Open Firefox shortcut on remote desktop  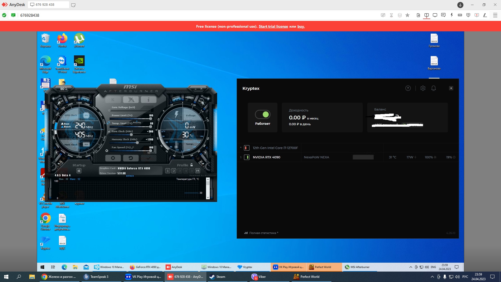click(x=62, y=40)
